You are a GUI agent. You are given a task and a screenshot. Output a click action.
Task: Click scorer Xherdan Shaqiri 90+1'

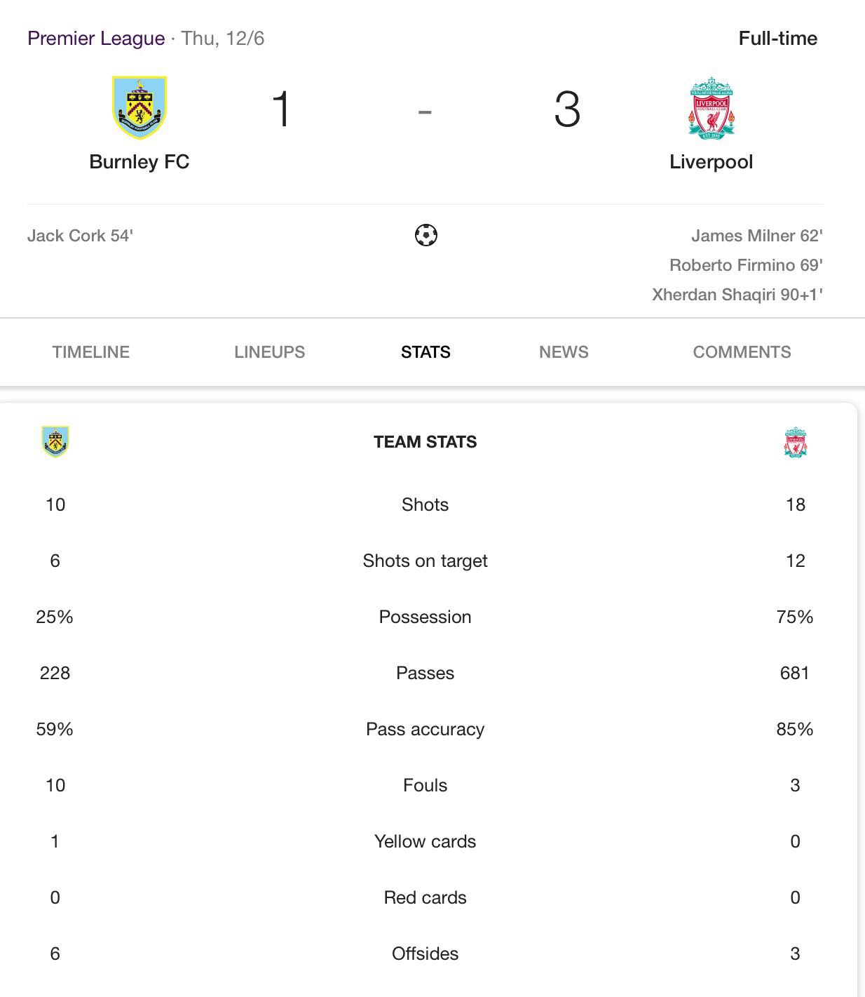coord(737,295)
